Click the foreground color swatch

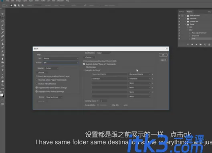tap(2, 95)
